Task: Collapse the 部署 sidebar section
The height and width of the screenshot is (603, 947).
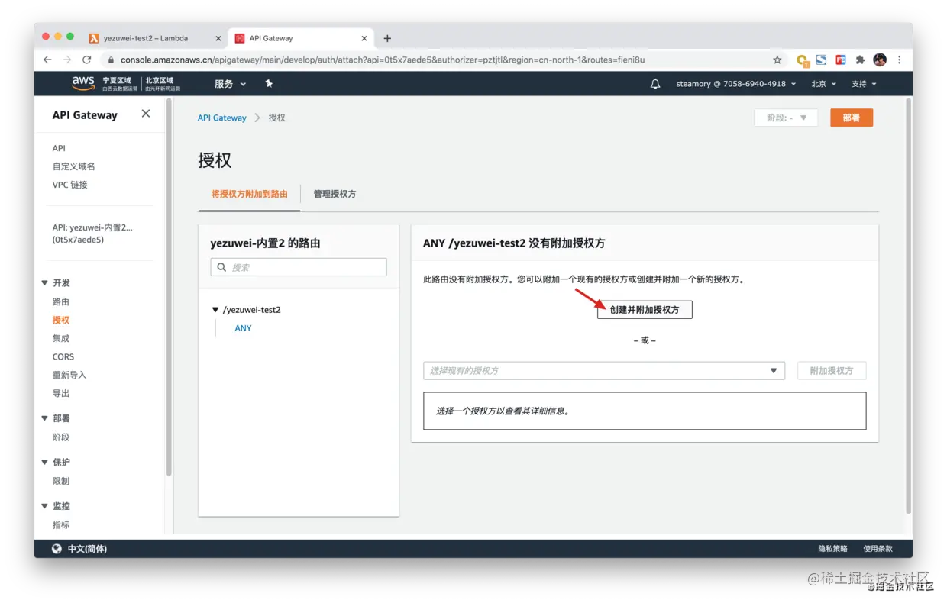Action: click(44, 418)
